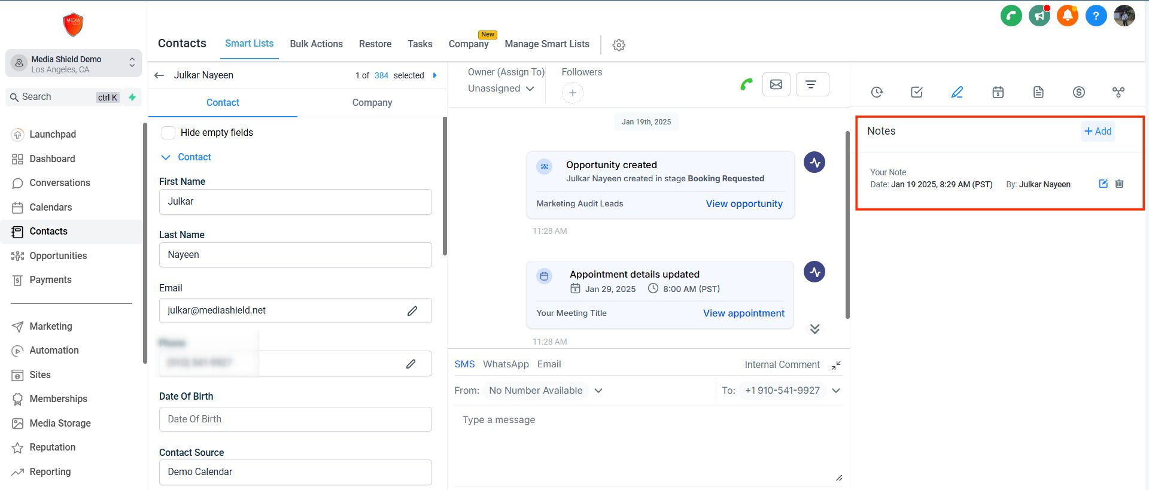This screenshot has width=1149, height=490.
Task: Click the First Name input field
Action: click(295, 202)
